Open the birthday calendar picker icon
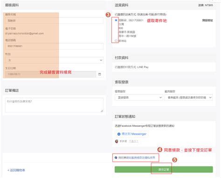The image size is (221, 178). tap(100, 74)
